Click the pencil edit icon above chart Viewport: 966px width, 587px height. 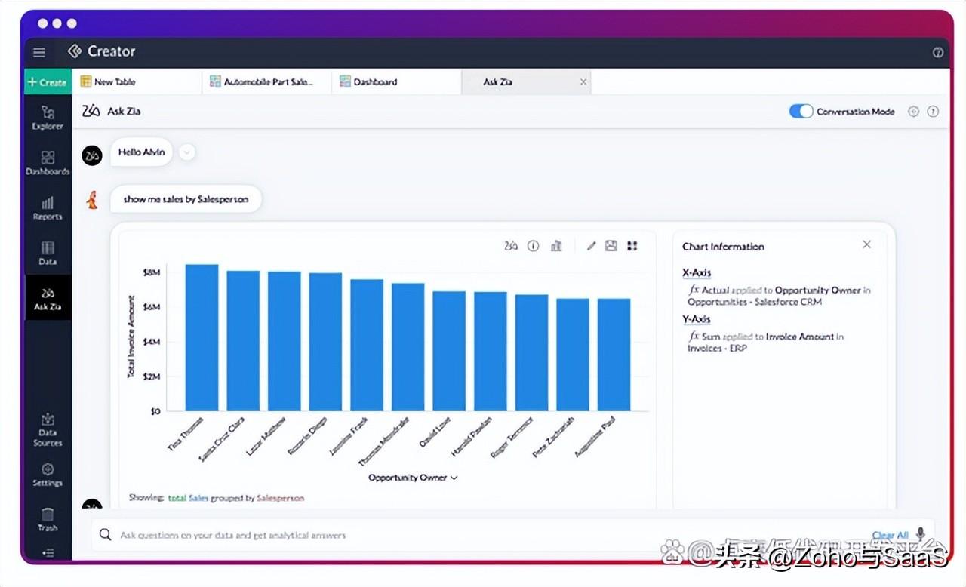(x=591, y=246)
